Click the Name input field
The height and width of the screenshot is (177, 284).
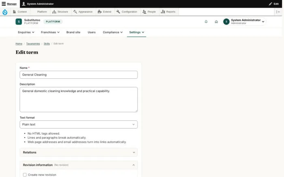click(x=79, y=75)
